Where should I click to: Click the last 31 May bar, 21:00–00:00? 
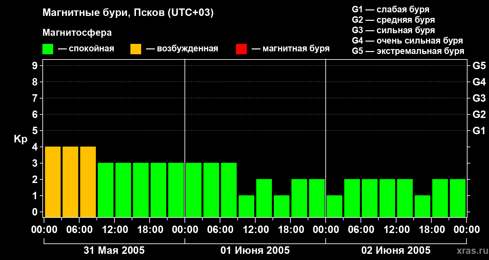176,190
